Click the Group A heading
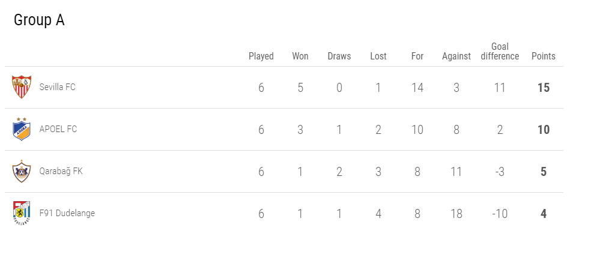This screenshot has height=254, width=603. [x=39, y=20]
